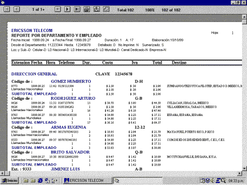Select the blue 'ERICSSON TELECOM' report heading
The image size is (247, 185).
pyautogui.click(x=32, y=31)
